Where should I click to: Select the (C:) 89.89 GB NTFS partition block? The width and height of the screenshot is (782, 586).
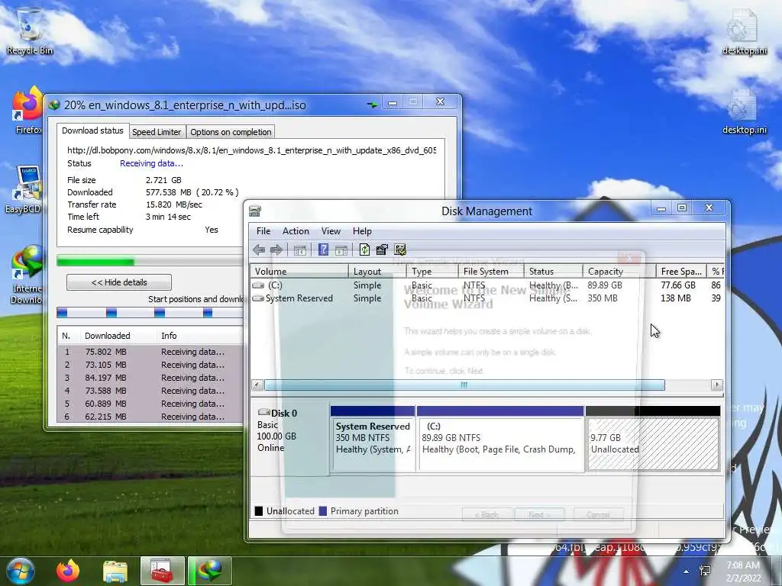(500, 439)
